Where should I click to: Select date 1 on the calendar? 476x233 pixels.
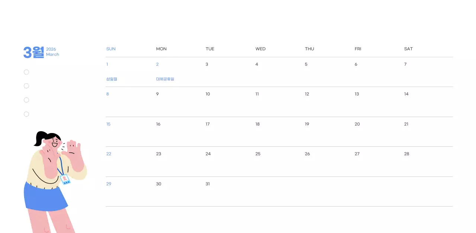(107, 64)
